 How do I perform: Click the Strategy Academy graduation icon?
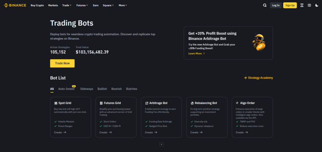245,78
